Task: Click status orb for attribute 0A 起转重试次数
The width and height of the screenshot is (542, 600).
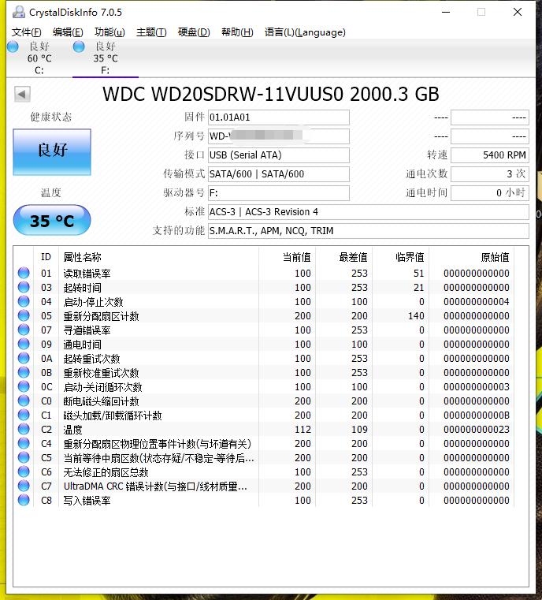Action: pyautogui.click(x=24, y=358)
